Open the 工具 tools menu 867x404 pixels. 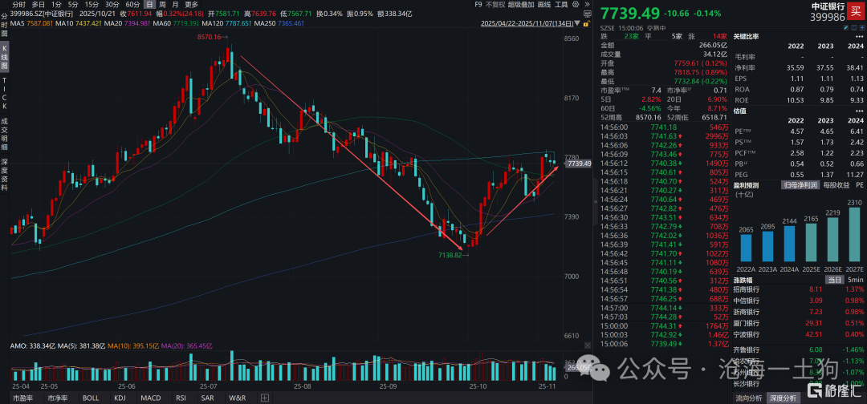(562, 5)
